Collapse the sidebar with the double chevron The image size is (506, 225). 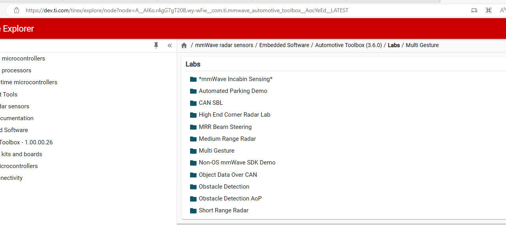[x=170, y=45]
